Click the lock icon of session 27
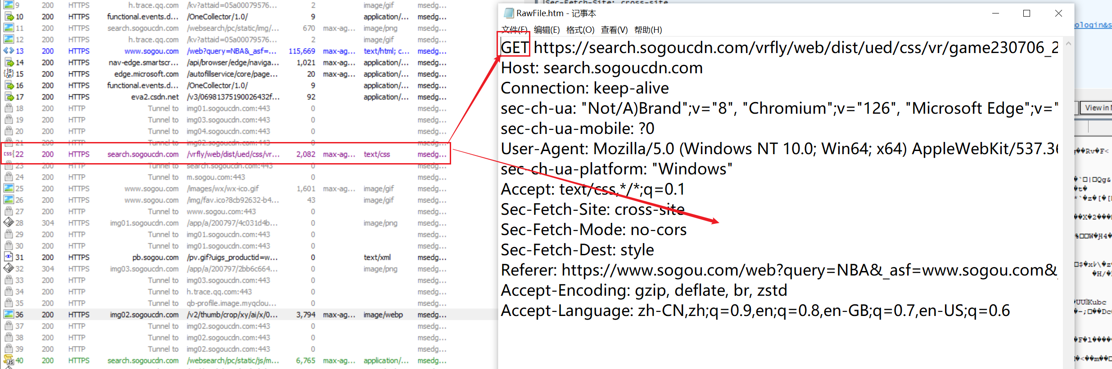Image resolution: width=1112 pixels, height=369 pixels. pos(9,211)
